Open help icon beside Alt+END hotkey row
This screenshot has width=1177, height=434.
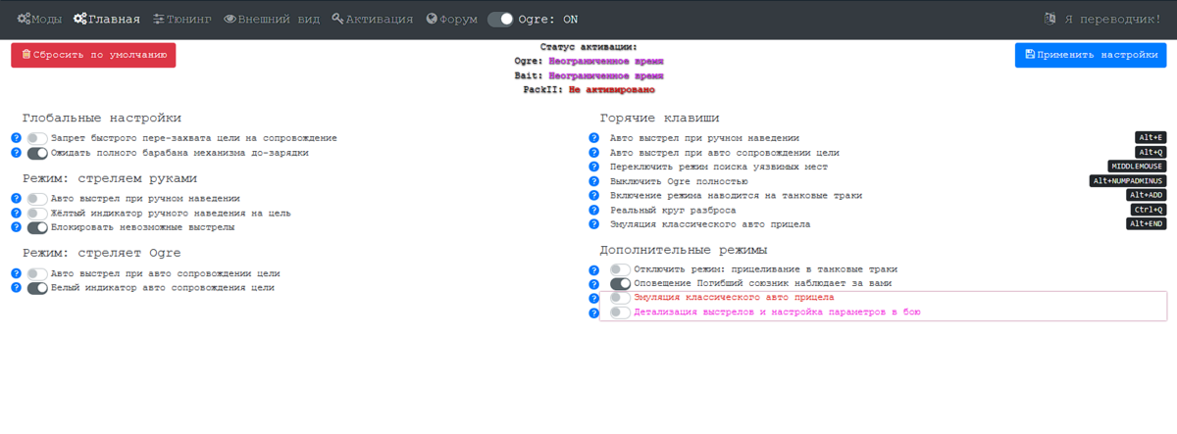tap(593, 224)
